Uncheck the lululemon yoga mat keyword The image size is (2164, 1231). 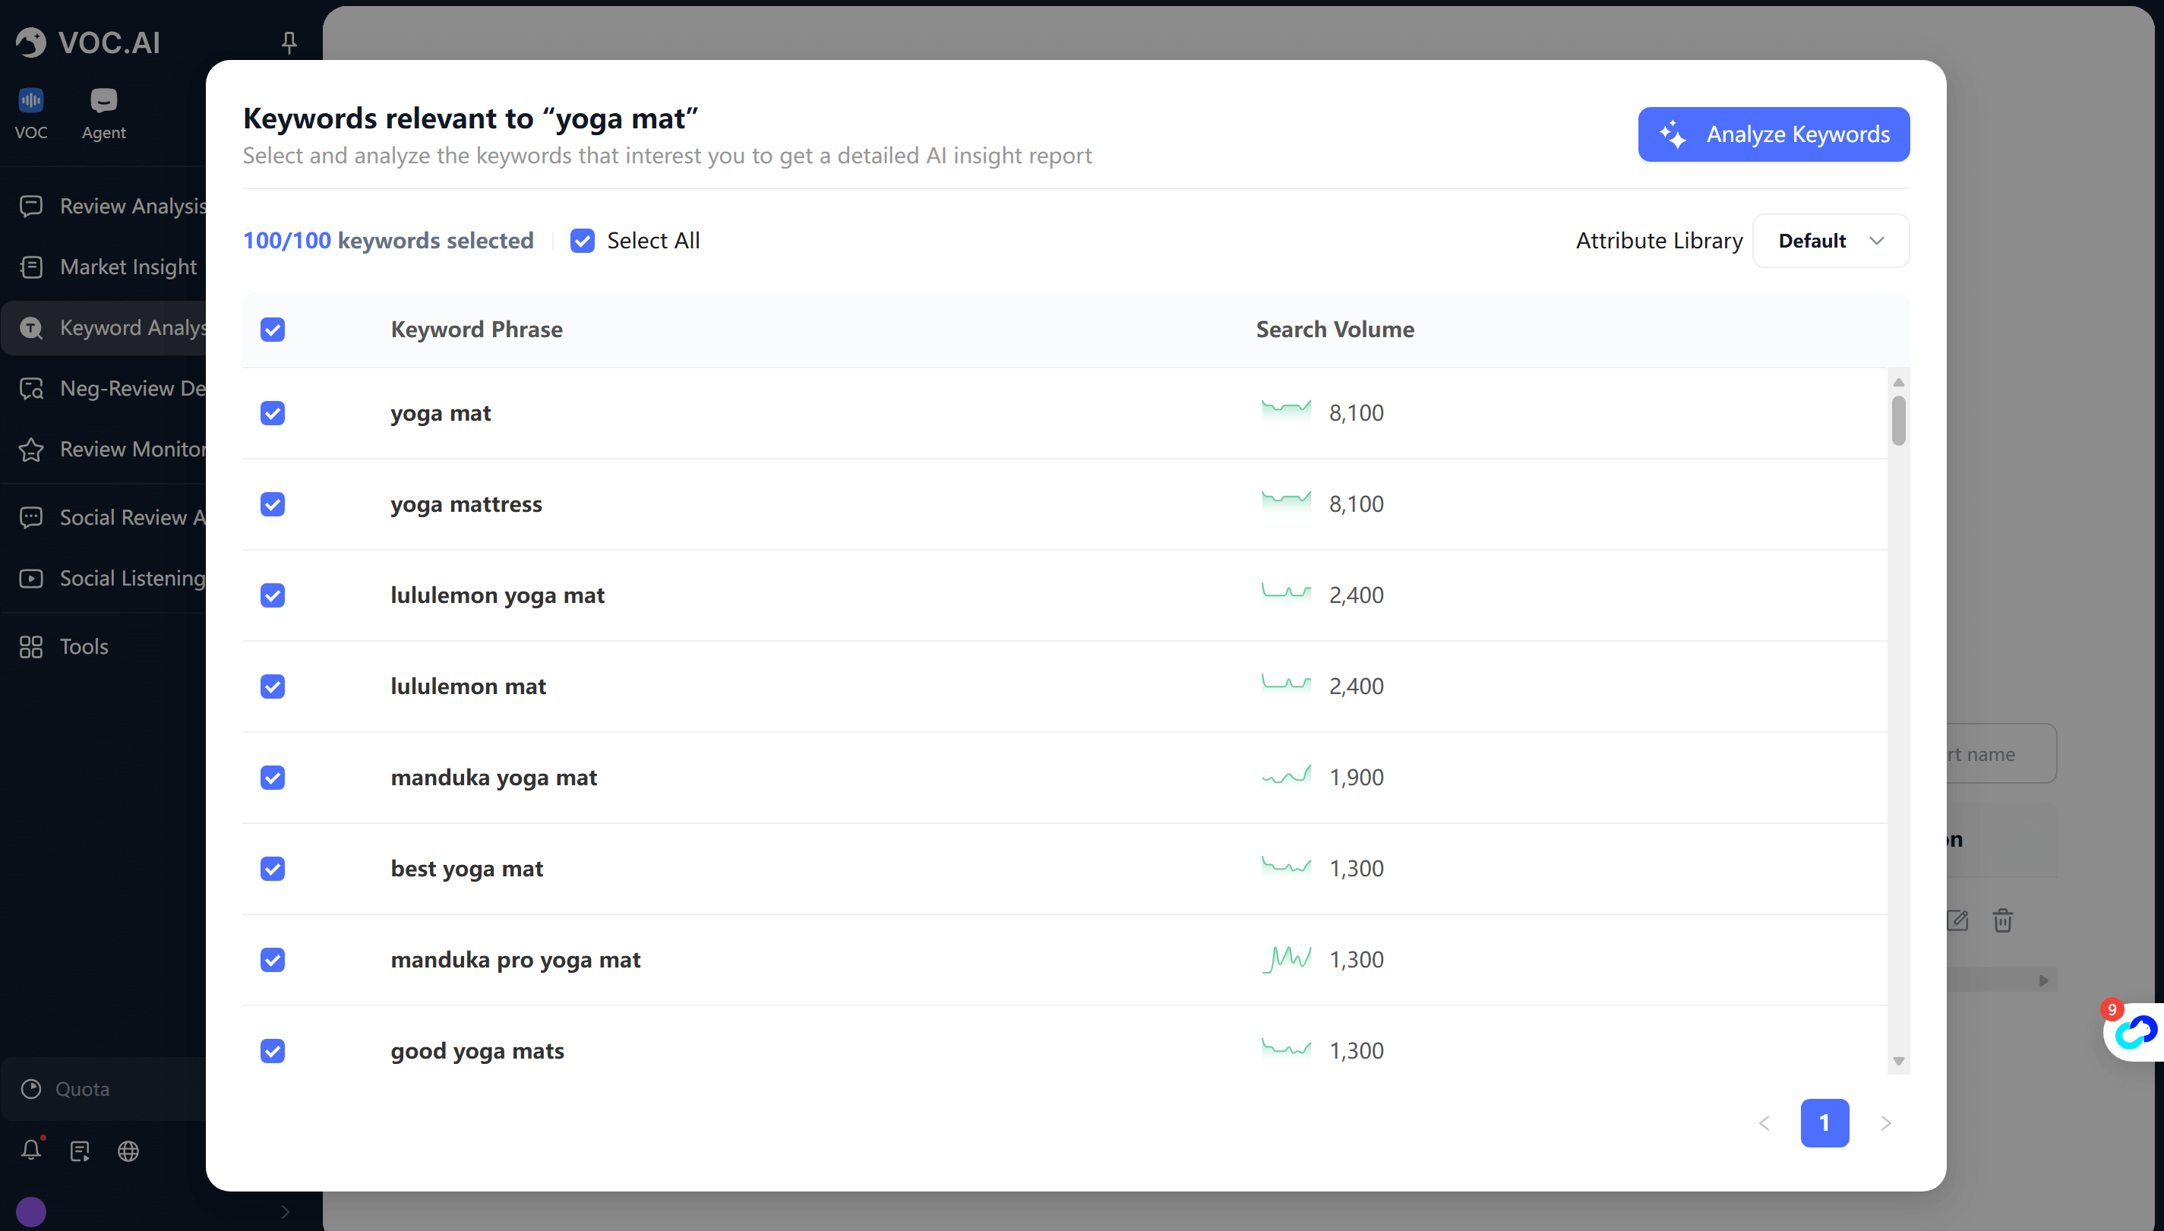(x=272, y=595)
